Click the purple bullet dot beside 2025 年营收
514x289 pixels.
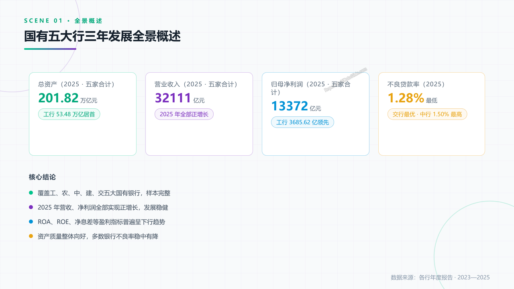click(x=31, y=208)
